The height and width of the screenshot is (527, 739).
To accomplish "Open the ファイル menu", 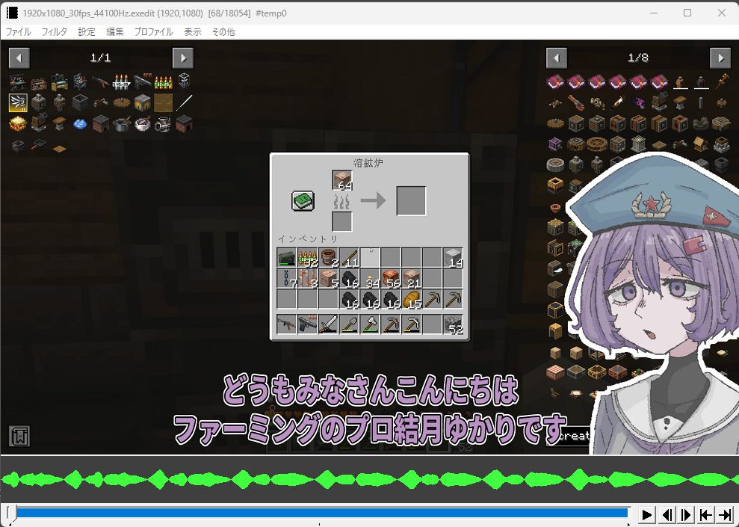I will [19, 32].
